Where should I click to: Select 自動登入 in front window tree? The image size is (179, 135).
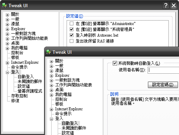(x=70, y=123)
